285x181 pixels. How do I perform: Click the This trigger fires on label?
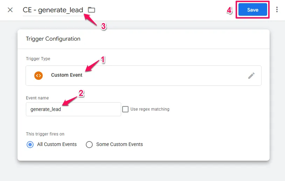click(45, 134)
